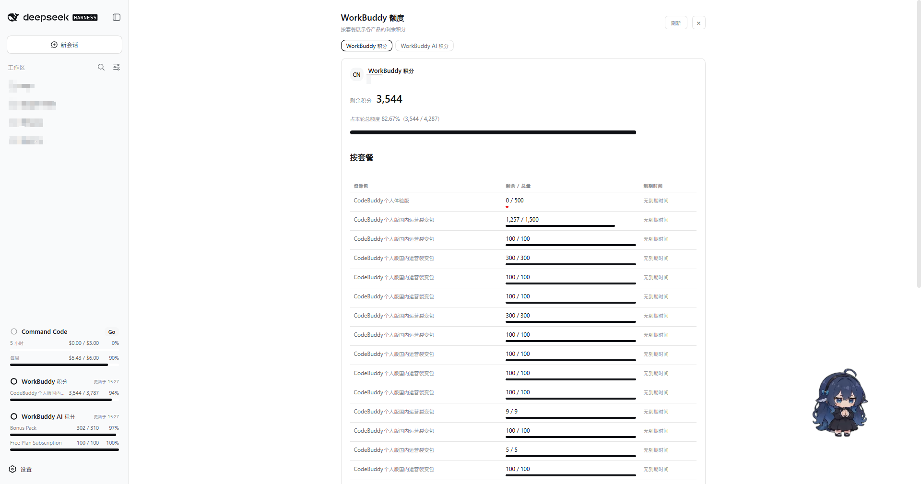921x484 pixels.
Task: Click the Free Plan Subscription progress bar
Action: pos(64,450)
